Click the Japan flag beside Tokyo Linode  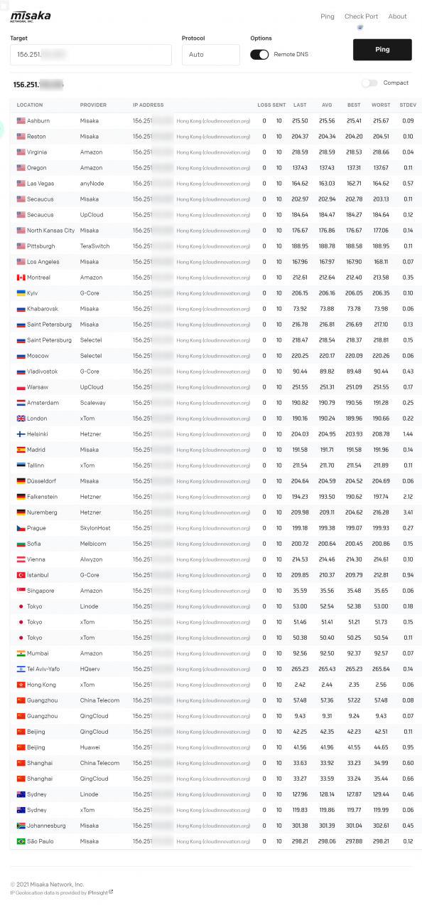tap(21, 606)
